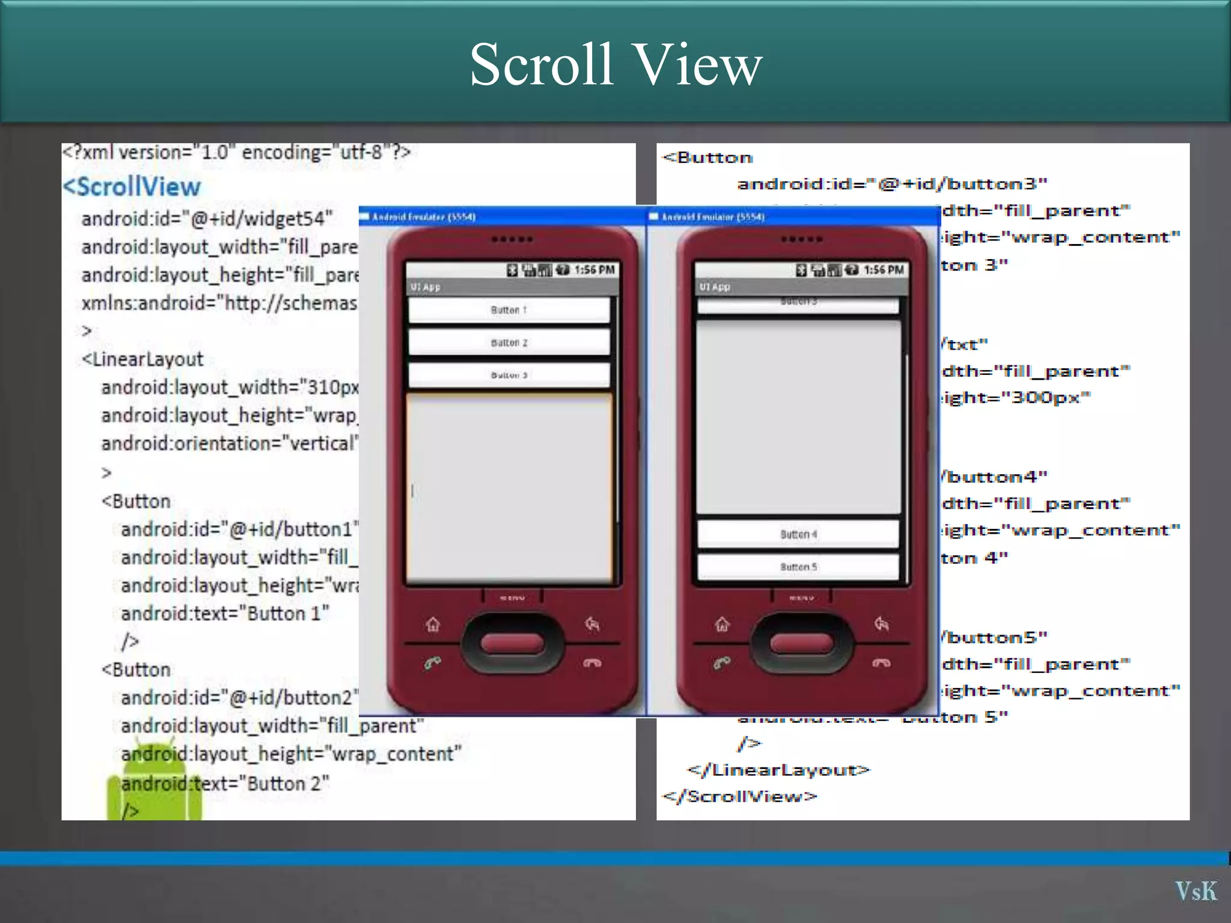Viewport: 1231px width, 923px height.
Task: Tap green call icon on left phone
Action: pos(433,663)
